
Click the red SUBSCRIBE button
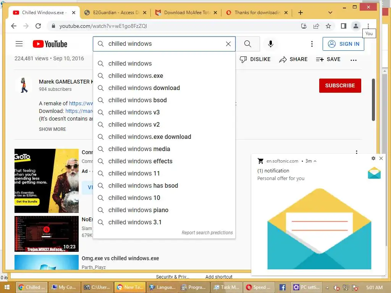pos(340,85)
